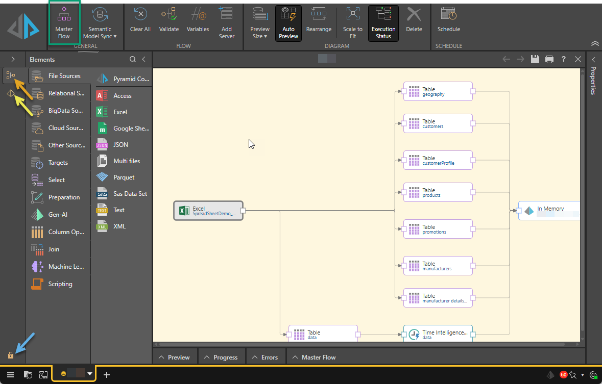Screen dimensions: 602x384
Task: Click the save disk icon
Action: pyautogui.click(x=535, y=59)
